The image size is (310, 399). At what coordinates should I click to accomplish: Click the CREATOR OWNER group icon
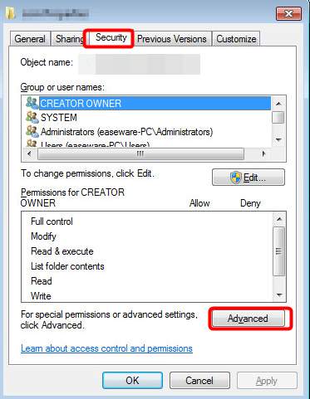32,103
